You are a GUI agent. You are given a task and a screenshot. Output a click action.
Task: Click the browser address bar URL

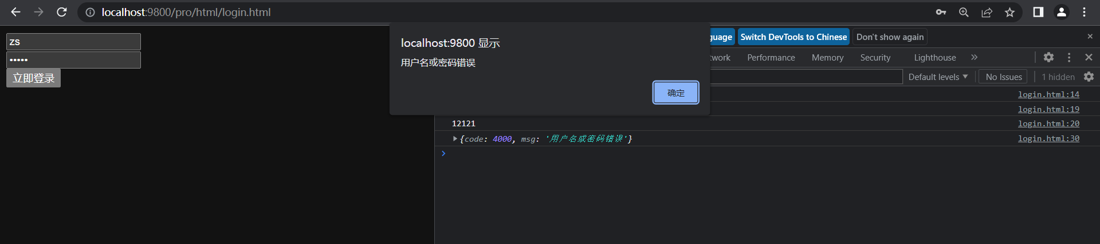pyautogui.click(x=186, y=12)
